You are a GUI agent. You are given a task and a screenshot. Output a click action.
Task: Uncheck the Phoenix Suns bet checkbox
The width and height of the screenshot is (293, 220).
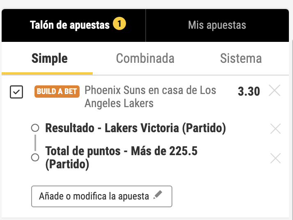(16, 92)
